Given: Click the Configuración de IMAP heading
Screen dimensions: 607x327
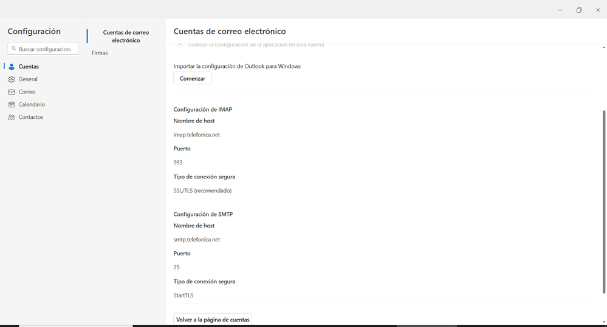Looking at the screenshot, I should [202, 109].
